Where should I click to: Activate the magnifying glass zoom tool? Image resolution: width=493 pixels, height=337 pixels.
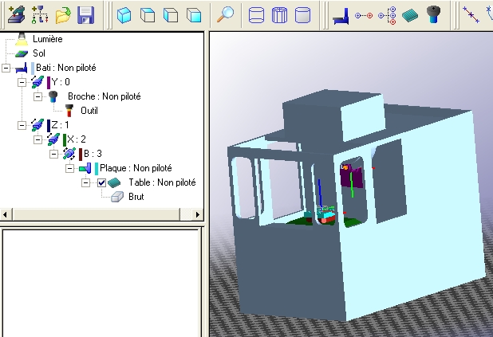click(x=226, y=14)
